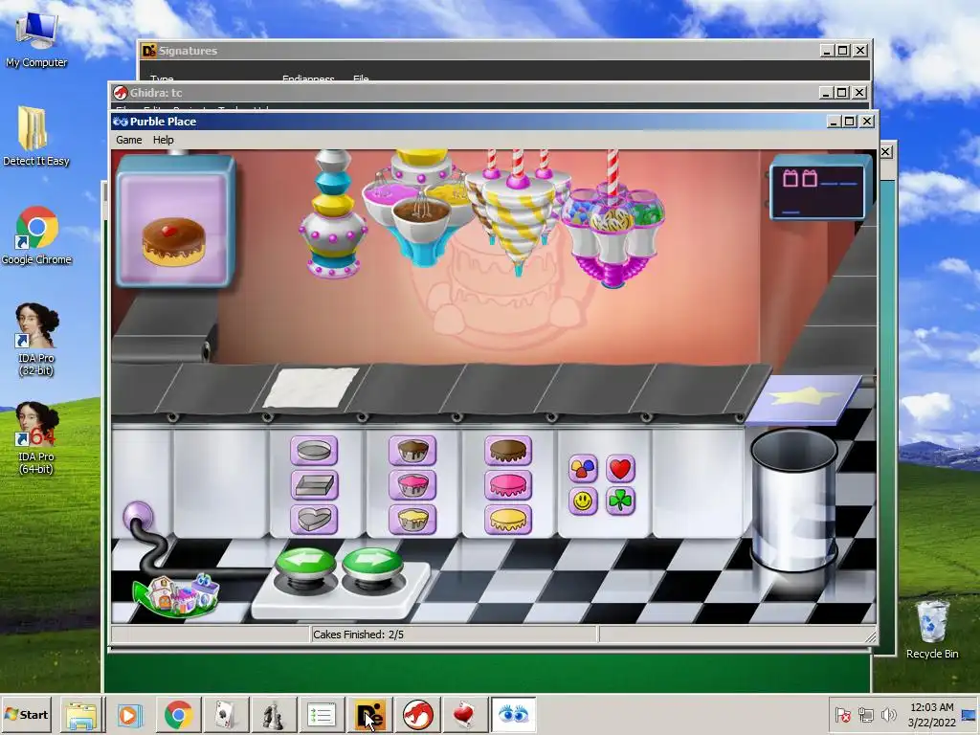Select the square cake pan shape
Screen dimensions: 980x735
click(x=314, y=485)
